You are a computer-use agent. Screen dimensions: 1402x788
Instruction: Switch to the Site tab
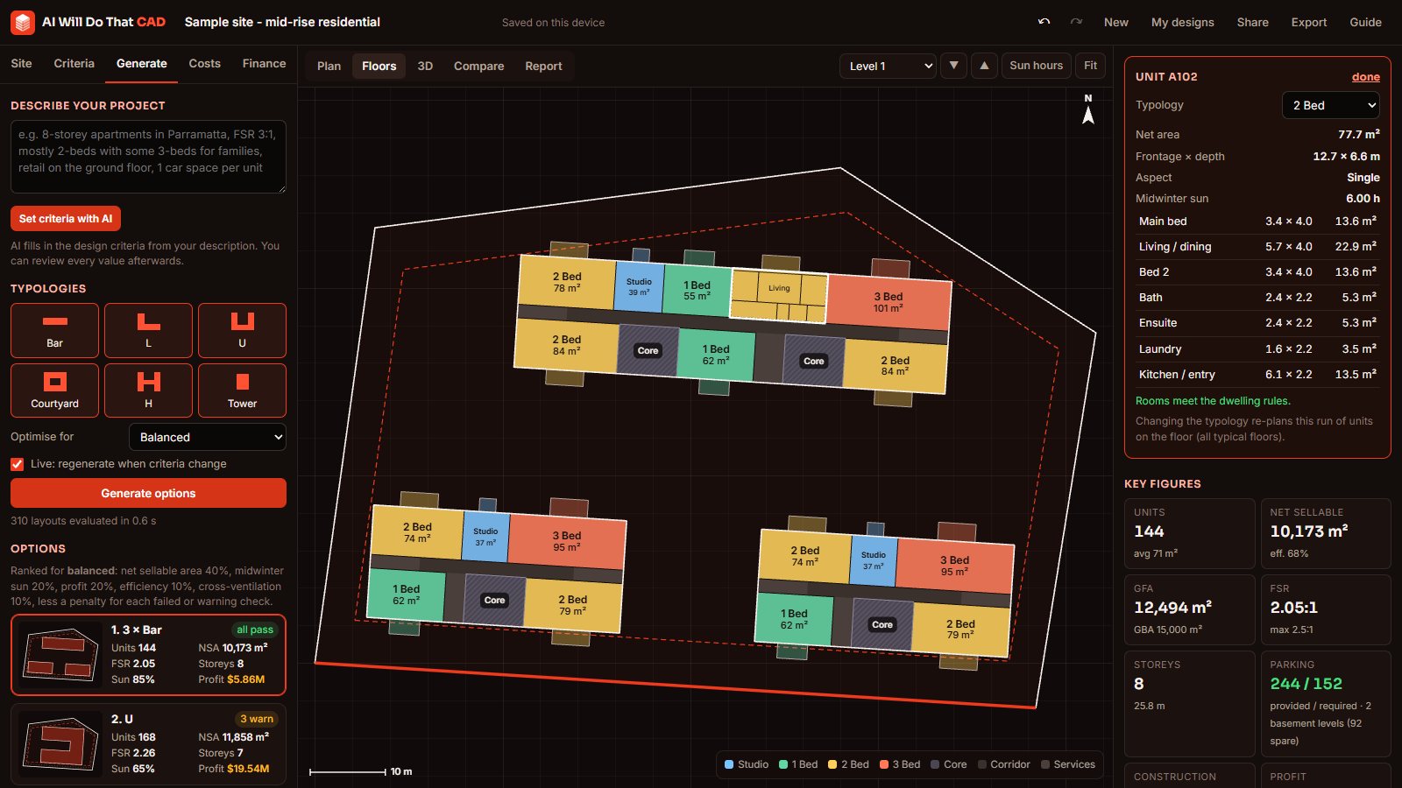(x=21, y=63)
